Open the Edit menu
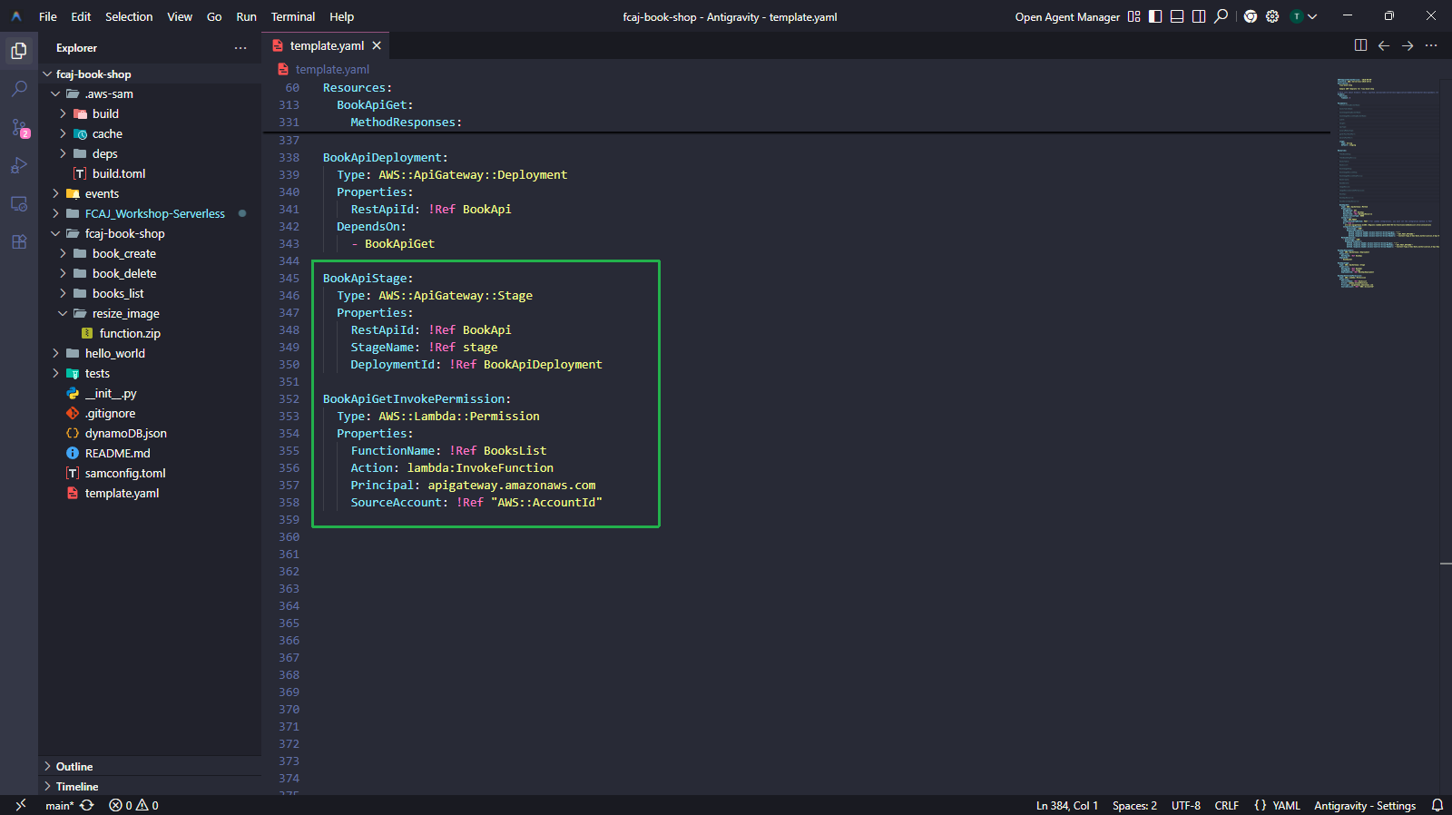1452x815 pixels. (x=81, y=16)
